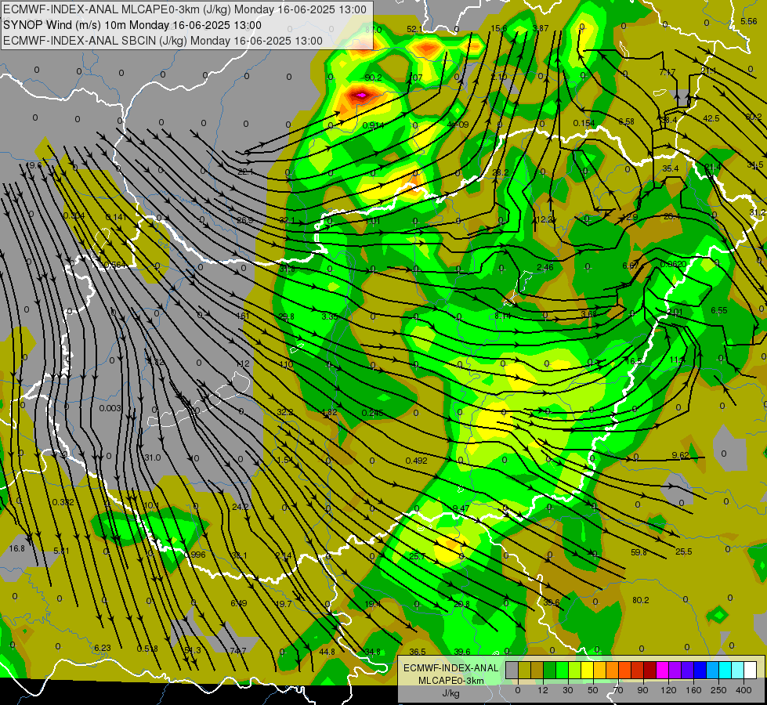Click the map value '0.245'
767x705 pixels.
[372, 413]
